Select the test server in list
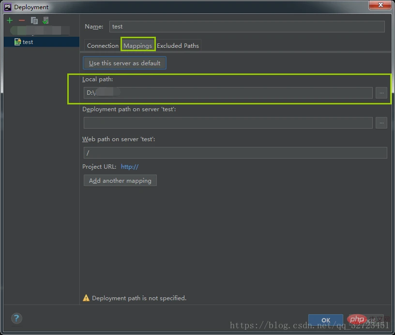This screenshot has width=395, height=335. [28, 42]
